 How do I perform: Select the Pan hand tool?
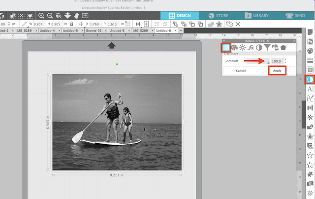[x=76, y=16]
